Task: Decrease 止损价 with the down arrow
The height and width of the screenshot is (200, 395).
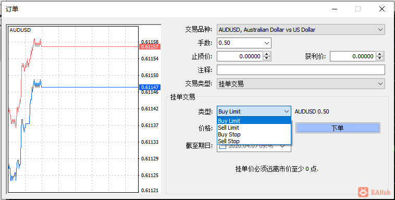Action: pos(266,59)
